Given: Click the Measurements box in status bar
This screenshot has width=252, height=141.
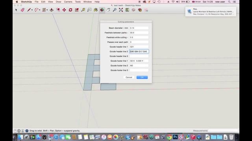Looking at the screenshot, I should [x=223, y=131].
